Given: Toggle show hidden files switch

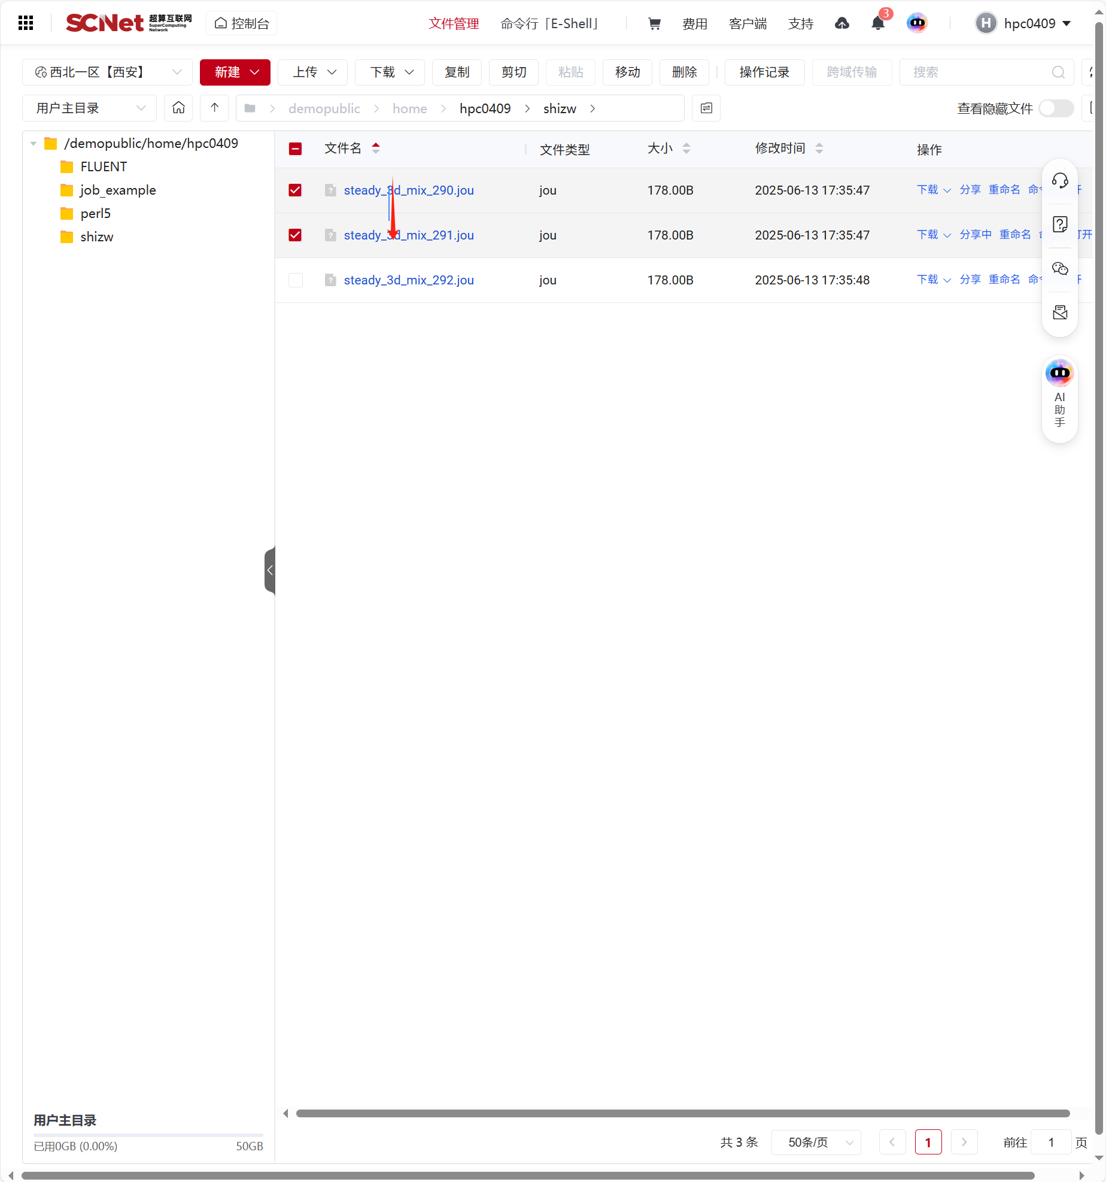Looking at the screenshot, I should 1056,108.
